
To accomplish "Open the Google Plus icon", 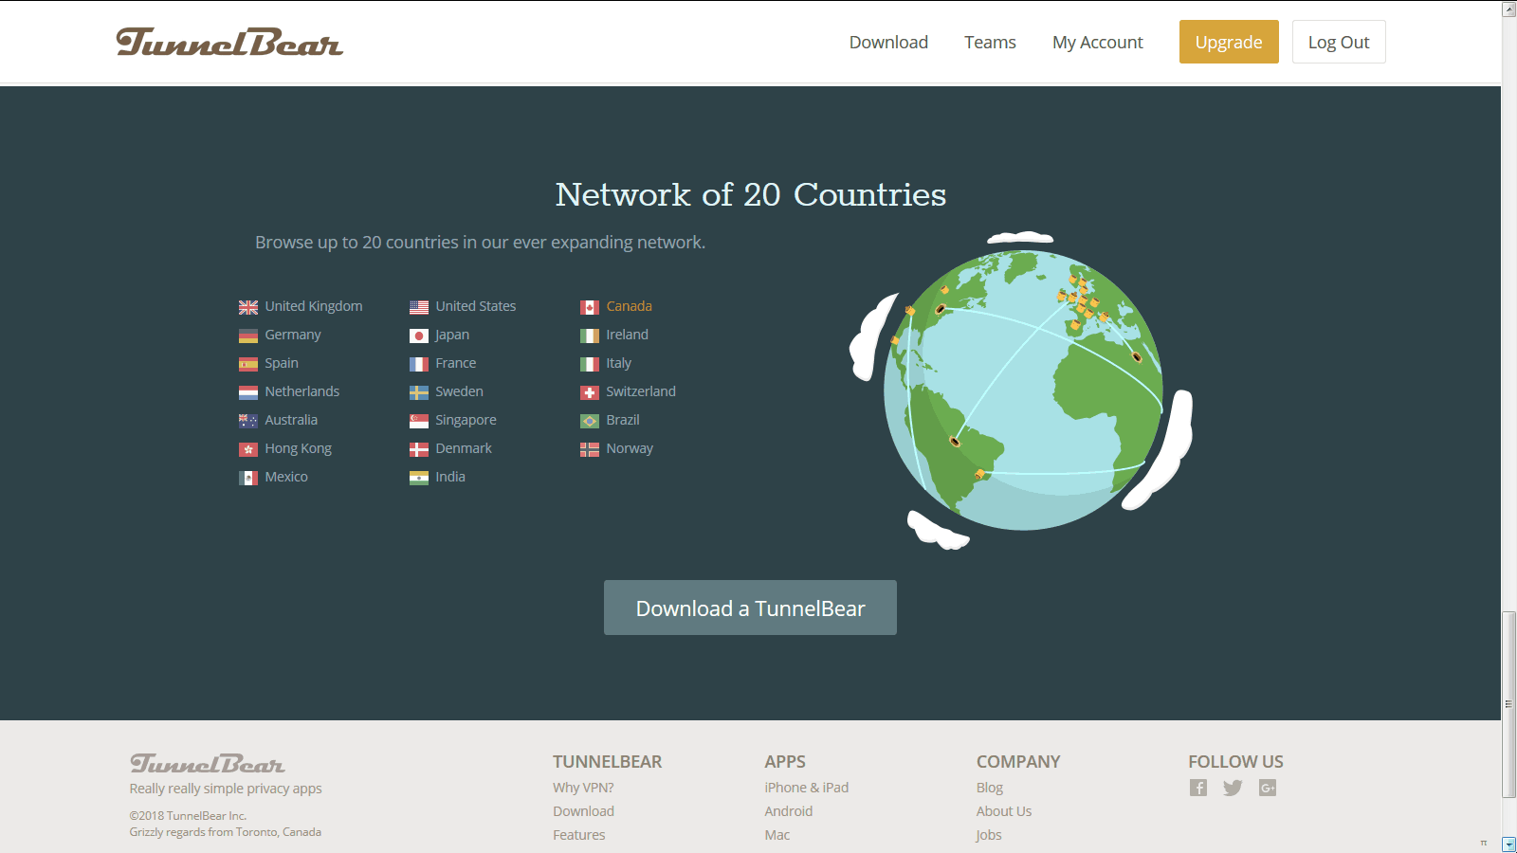I will coord(1268,788).
